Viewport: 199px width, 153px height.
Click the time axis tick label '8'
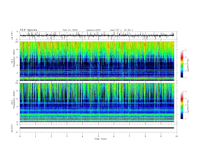click(145, 136)
